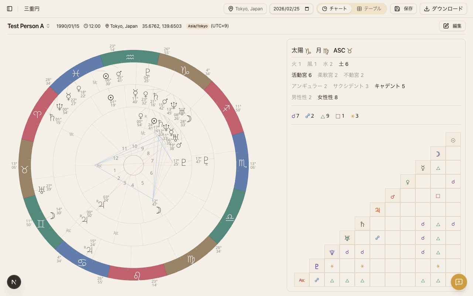Click the 保存 save button
473x296 pixels.
click(404, 9)
